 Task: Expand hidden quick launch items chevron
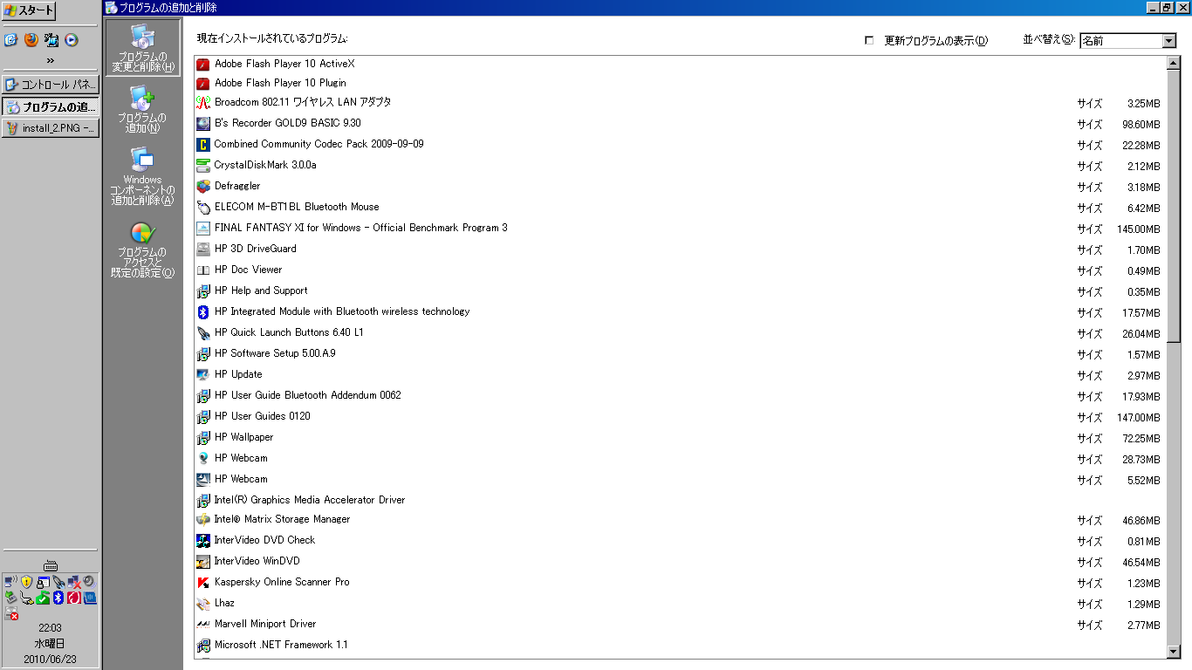tap(51, 60)
